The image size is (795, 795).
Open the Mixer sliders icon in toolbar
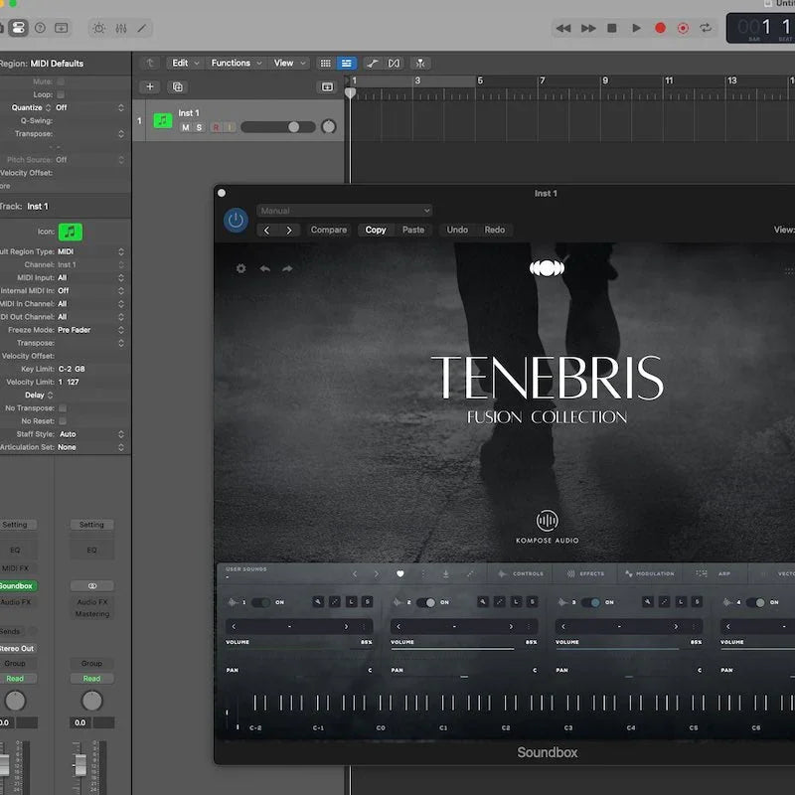121,28
